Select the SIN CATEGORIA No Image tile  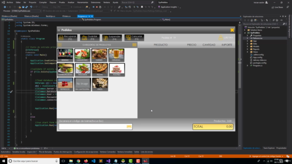82,84
